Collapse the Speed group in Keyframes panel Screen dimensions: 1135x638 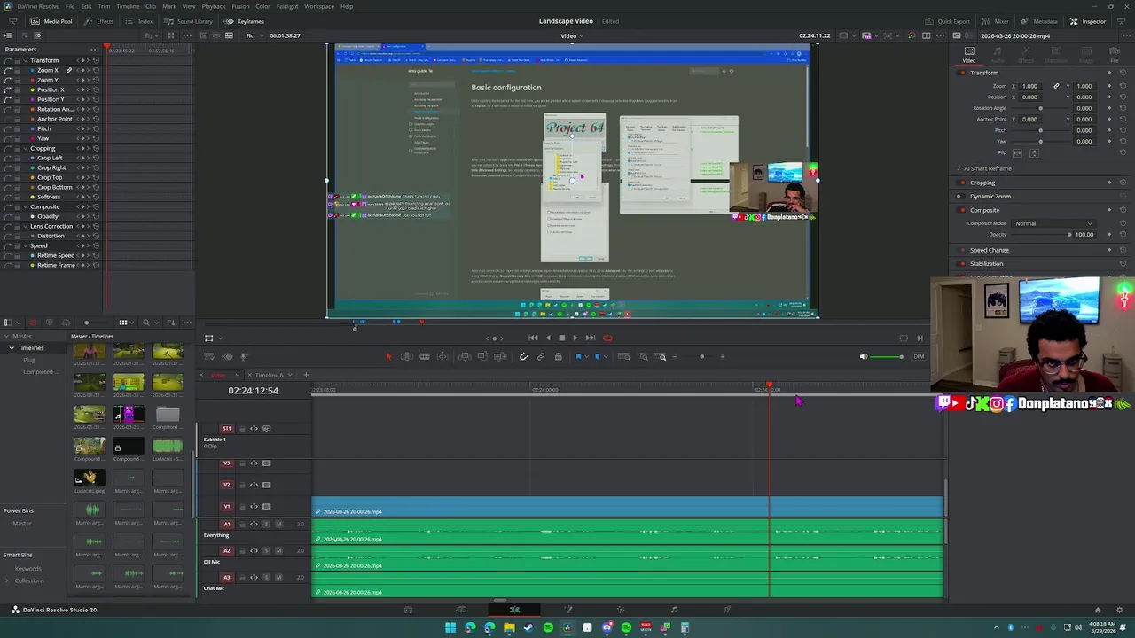26,245
